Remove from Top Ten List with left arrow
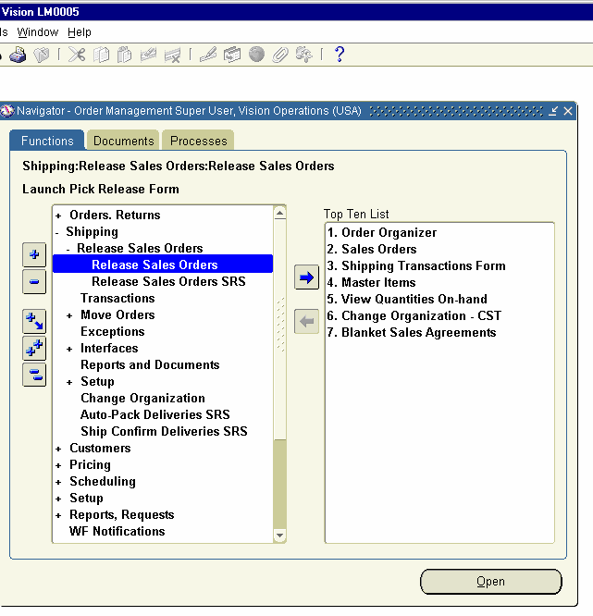This screenshot has height=616, width=593. (306, 321)
